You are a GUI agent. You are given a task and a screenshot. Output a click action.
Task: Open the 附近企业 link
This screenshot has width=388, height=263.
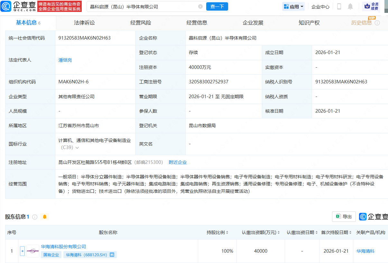178,162
